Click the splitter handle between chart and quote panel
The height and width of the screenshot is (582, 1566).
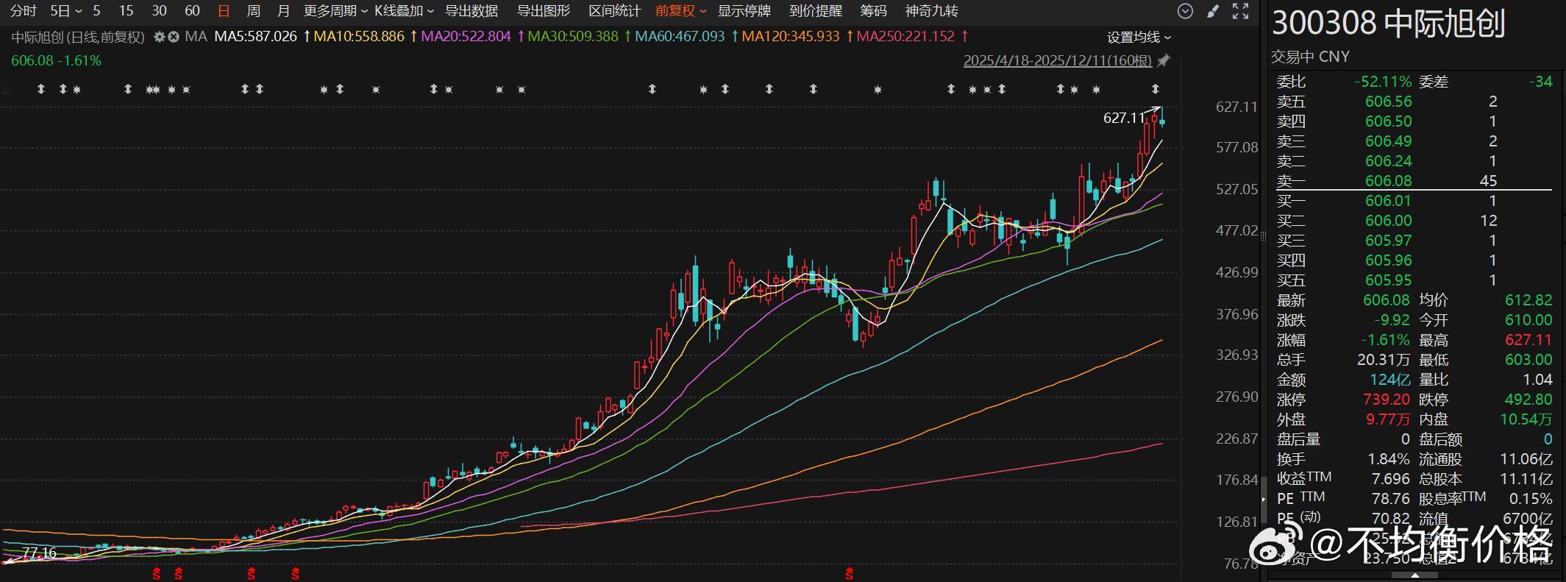click(1264, 236)
